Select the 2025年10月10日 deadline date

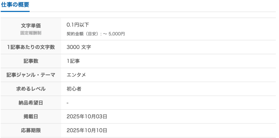[x=87, y=130]
